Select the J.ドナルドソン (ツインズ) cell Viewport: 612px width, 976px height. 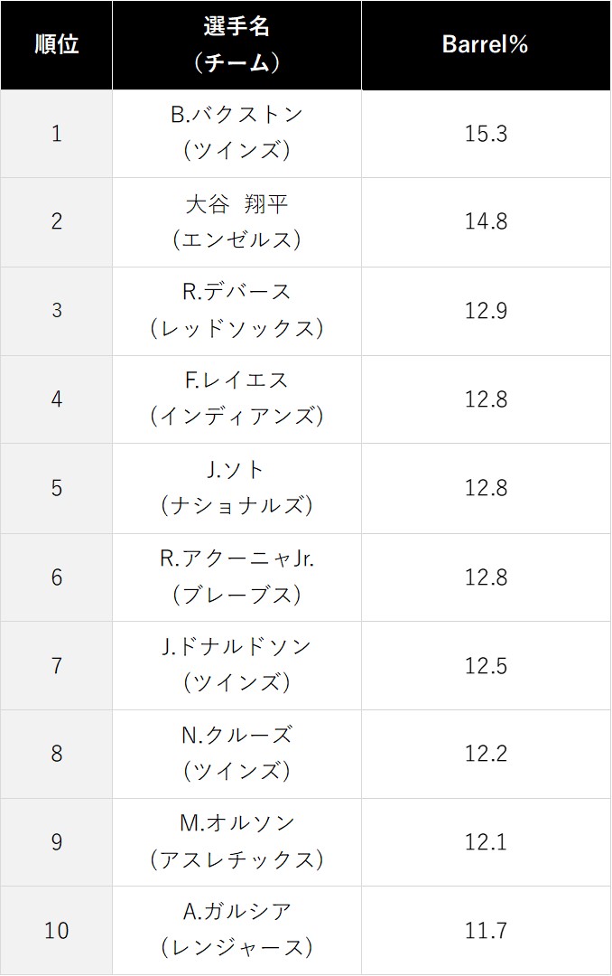point(237,665)
